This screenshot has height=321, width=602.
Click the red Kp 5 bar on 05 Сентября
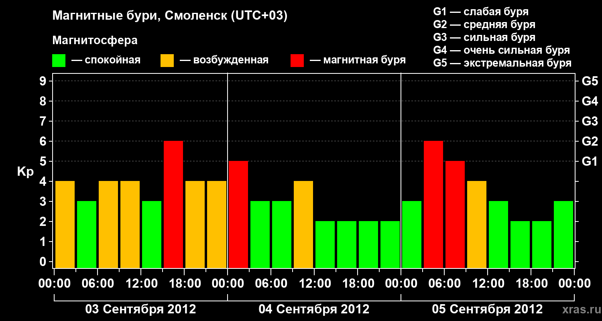coord(455,215)
